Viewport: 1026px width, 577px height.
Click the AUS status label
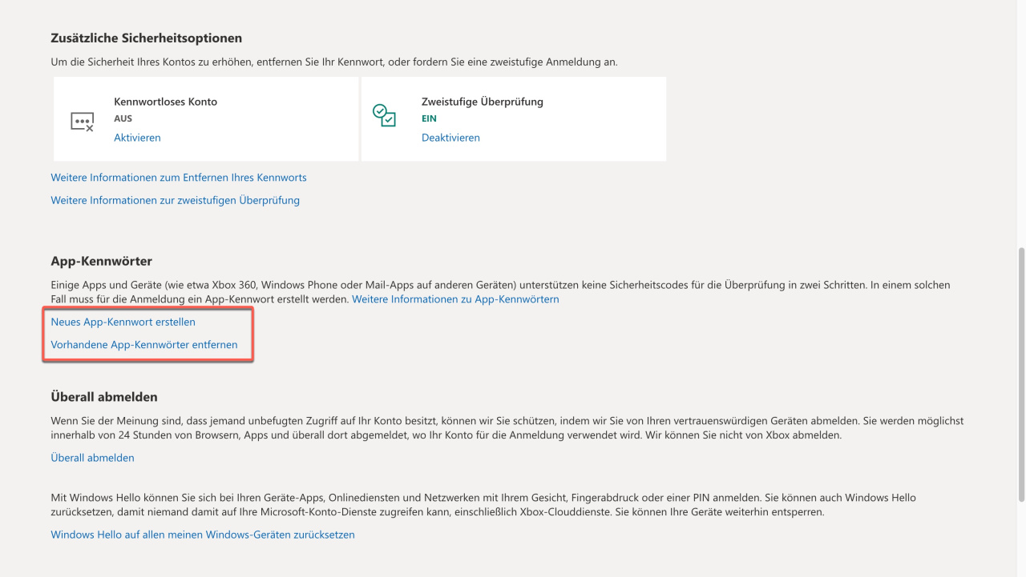coord(123,118)
